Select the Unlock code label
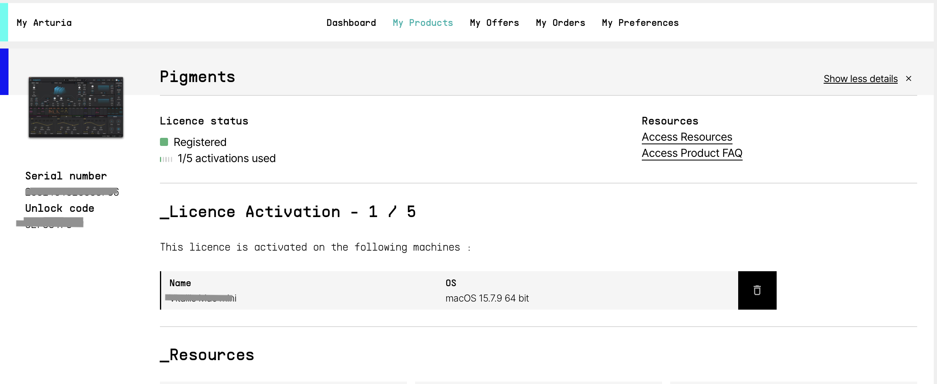 [x=60, y=208]
